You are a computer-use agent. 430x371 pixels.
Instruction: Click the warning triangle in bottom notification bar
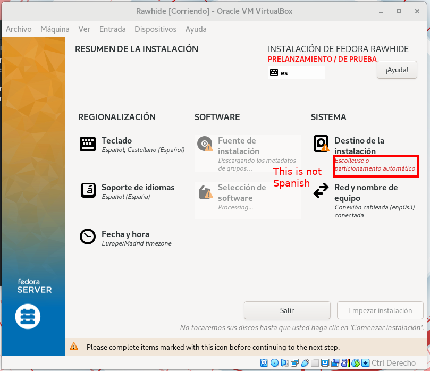click(x=74, y=347)
